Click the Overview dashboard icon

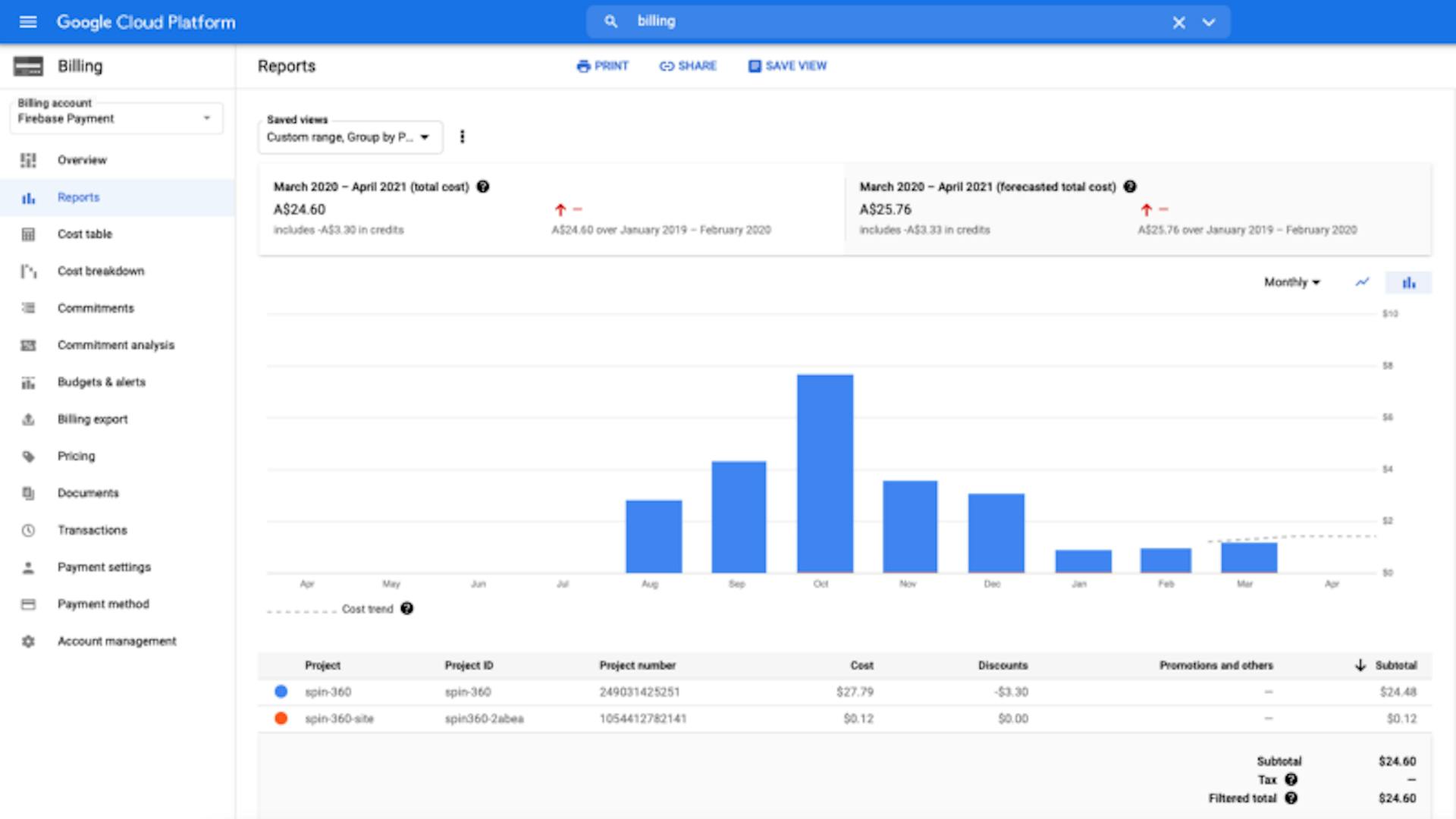(x=28, y=160)
